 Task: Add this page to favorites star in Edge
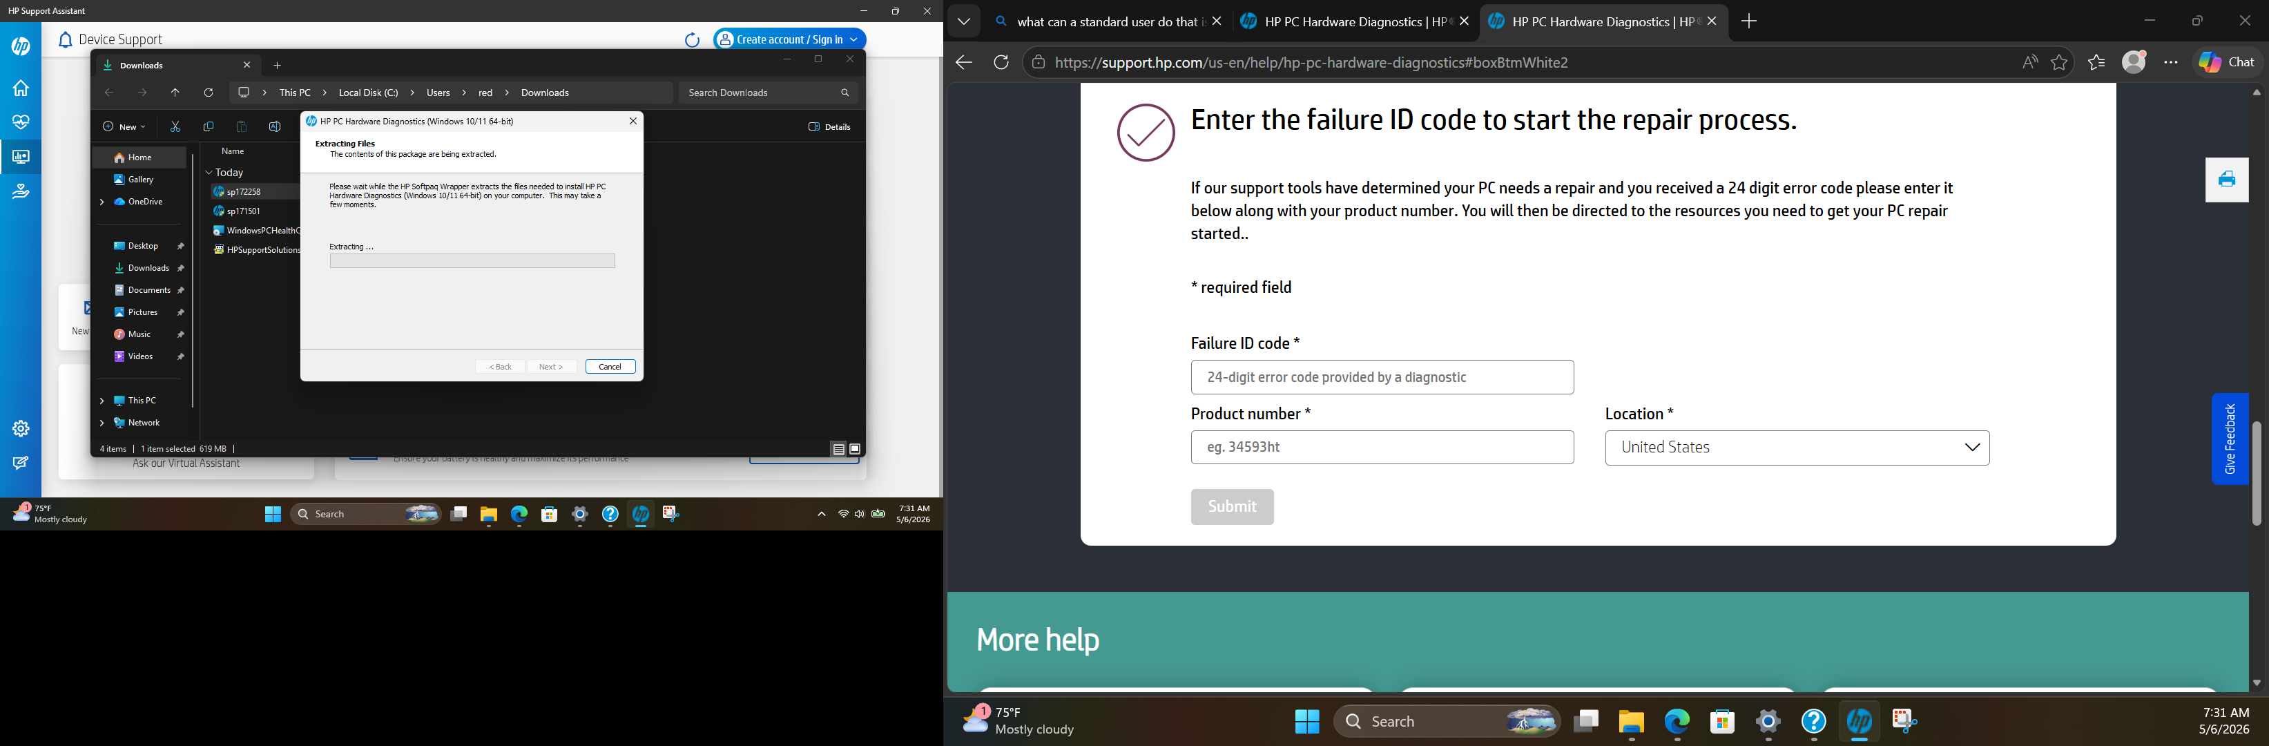[2059, 63]
